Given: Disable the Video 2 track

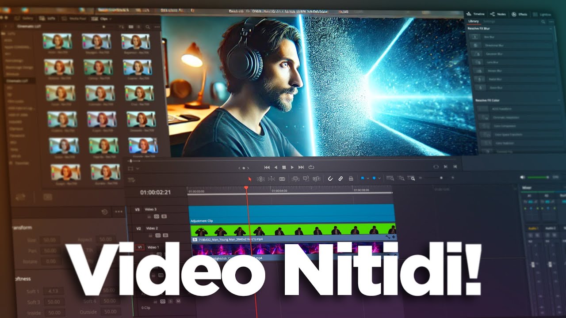Looking at the screenshot, I should pyautogui.click(x=165, y=235).
